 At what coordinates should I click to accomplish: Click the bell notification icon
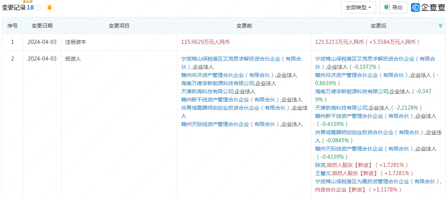coord(50,7)
